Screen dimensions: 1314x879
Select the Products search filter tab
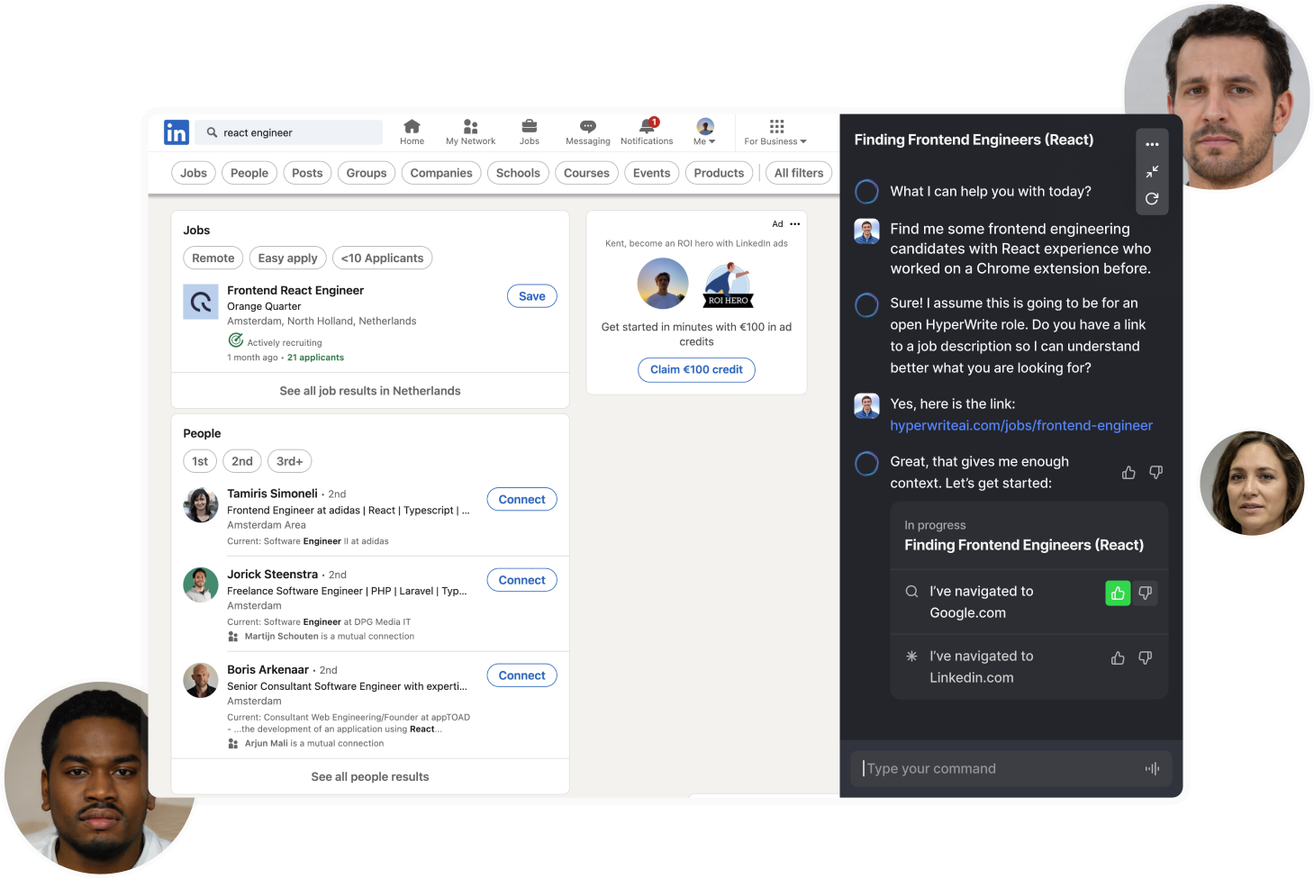tap(719, 173)
